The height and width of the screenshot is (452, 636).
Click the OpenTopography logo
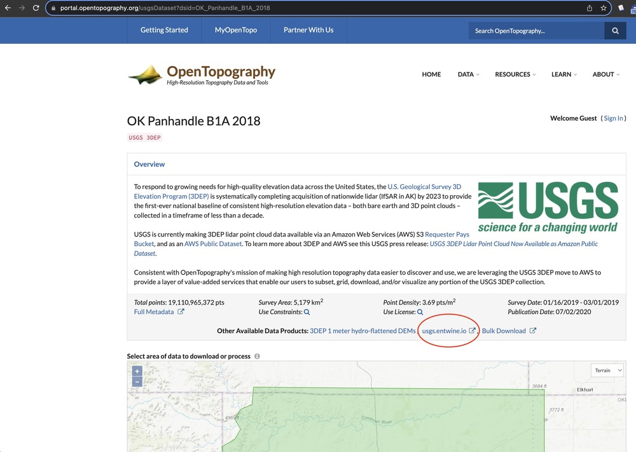(x=202, y=75)
